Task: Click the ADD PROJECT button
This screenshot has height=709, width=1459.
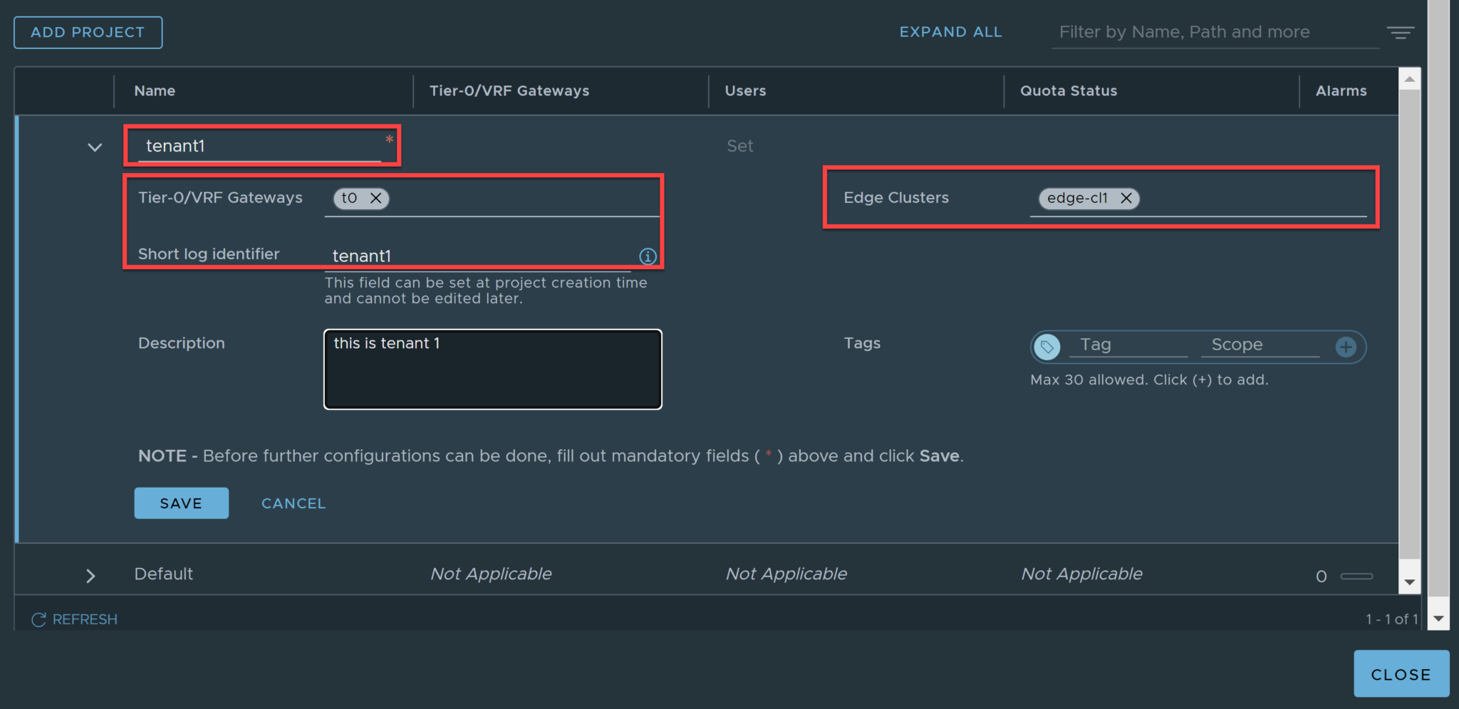Action: (88, 32)
